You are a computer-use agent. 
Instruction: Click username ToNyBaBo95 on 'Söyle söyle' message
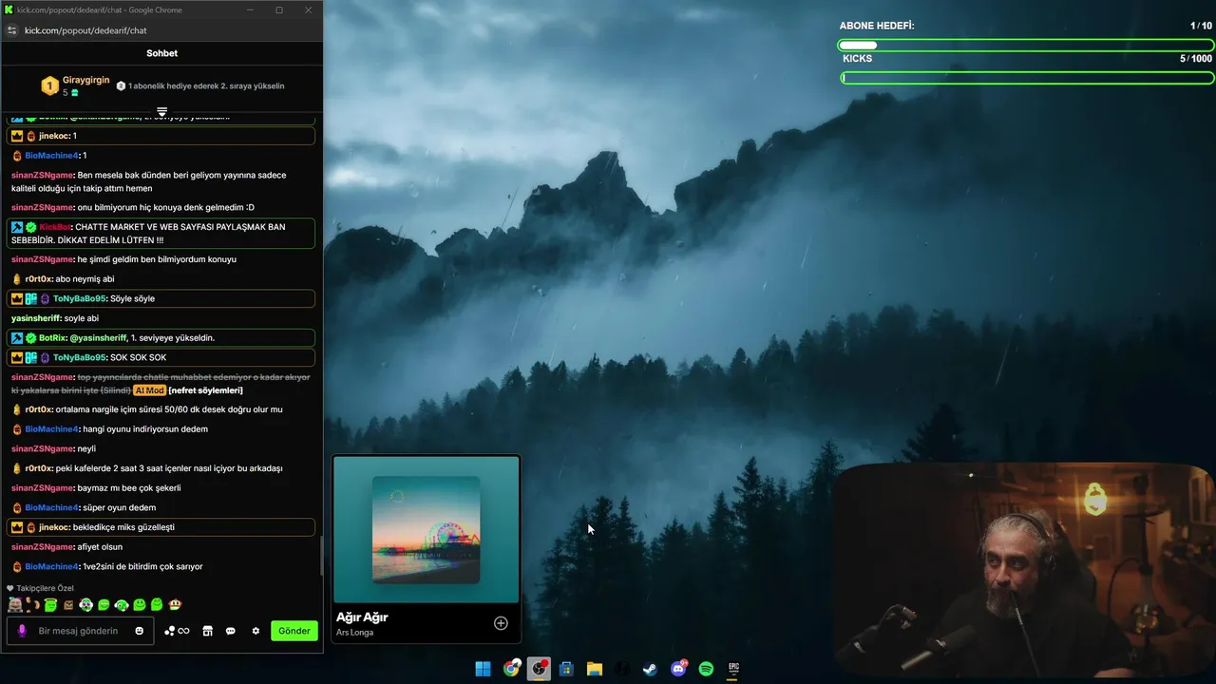tap(80, 298)
